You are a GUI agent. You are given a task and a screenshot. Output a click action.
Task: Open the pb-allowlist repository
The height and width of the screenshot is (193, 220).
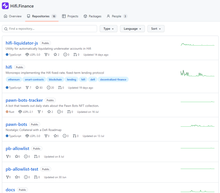pos(17,149)
